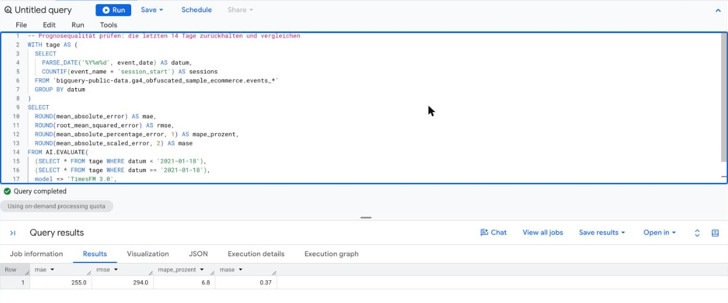Place cursor on the GROUP BY datum line
This screenshot has width=728, height=303.
(60, 89)
